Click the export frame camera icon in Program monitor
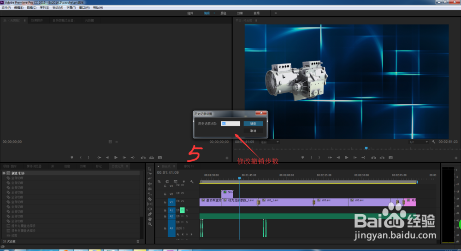 click(x=390, y=157)
